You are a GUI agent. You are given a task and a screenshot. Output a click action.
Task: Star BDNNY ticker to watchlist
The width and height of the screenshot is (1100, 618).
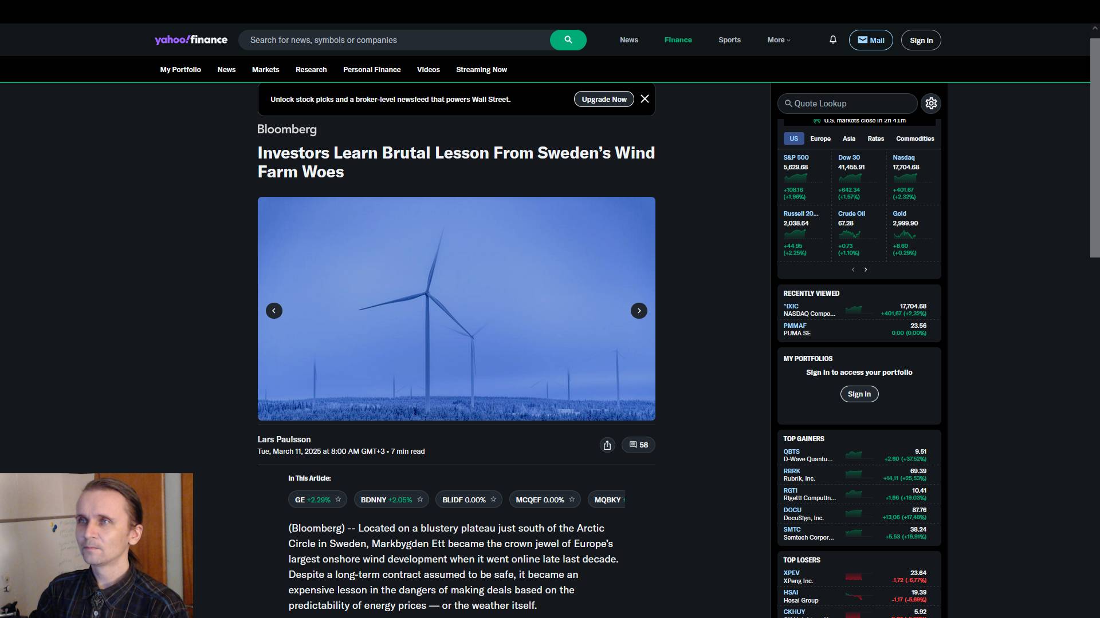(x=420, y=500)
